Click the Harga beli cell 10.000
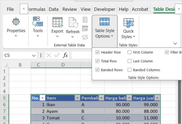 [x=118, y=118]
